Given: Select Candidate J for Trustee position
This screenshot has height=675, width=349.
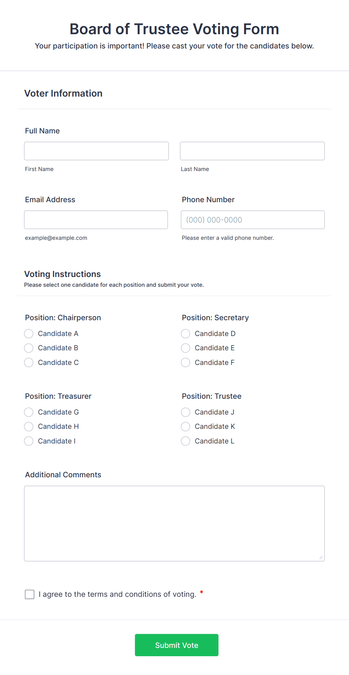Looking at the screenshot, I should click(185, 412).
